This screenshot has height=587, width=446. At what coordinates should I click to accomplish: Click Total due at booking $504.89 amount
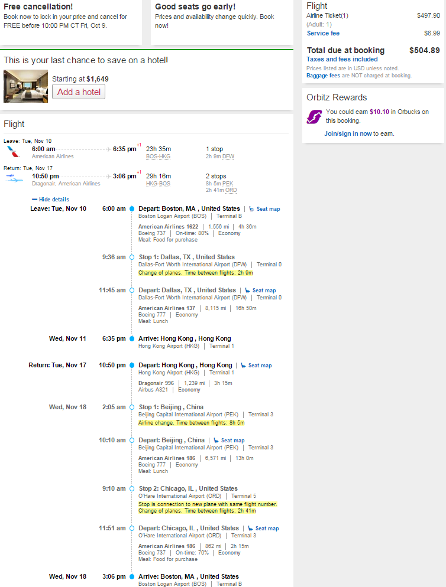coord(424,51)
